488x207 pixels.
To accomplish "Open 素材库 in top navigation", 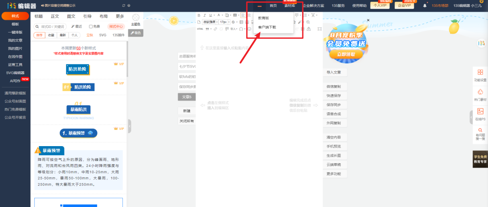I will [x=290, y=5].
